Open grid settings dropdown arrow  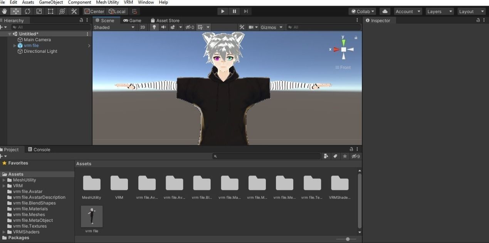[x=208, y=27]
